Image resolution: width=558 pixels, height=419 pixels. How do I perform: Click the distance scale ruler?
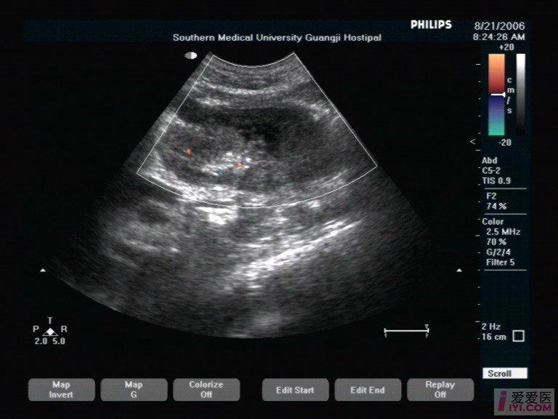coord(406,332)
